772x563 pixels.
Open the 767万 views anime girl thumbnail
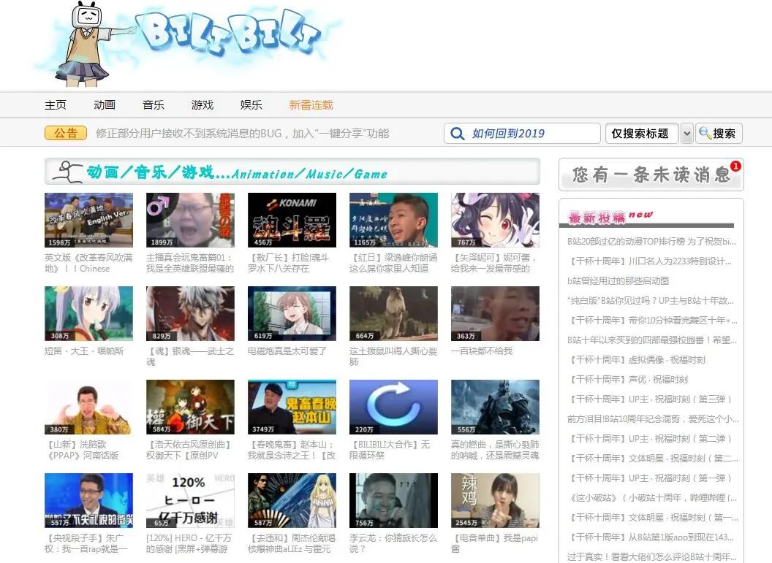[495, 220]
